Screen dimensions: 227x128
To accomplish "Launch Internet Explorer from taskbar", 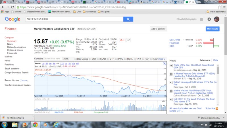I will (56, 125).
